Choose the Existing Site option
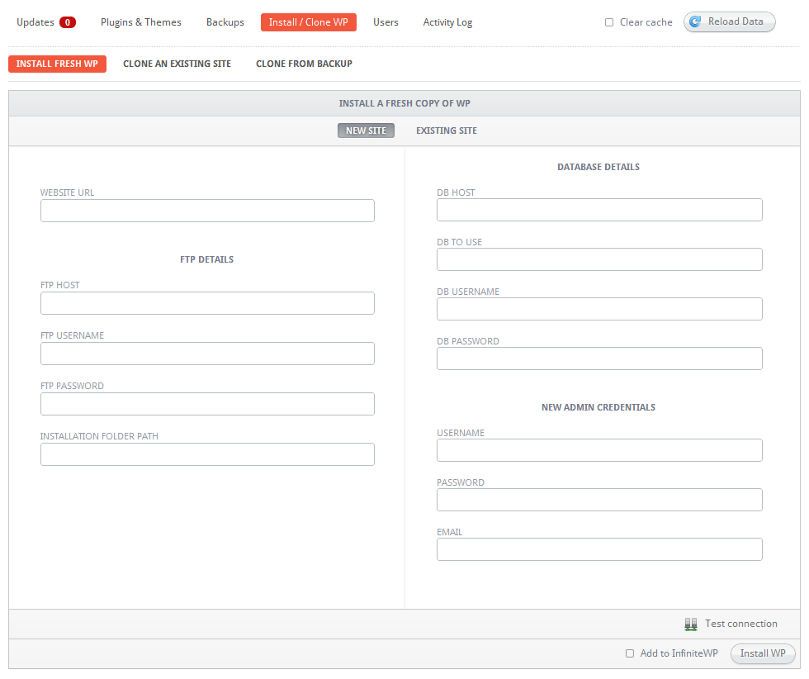 point(447,131)
